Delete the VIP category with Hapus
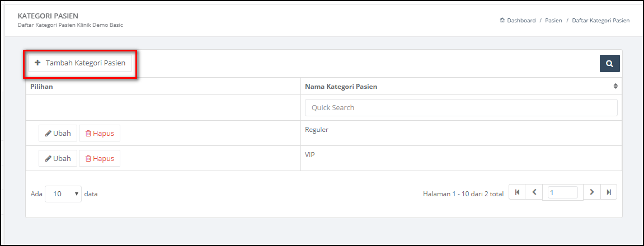Viewport: 644px width, 246px height. point(100,158)
